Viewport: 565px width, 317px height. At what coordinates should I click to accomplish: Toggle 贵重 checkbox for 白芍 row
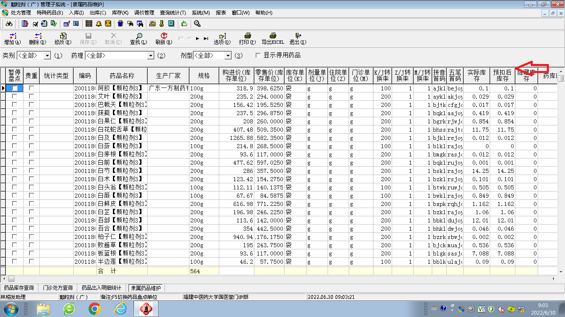31,171
